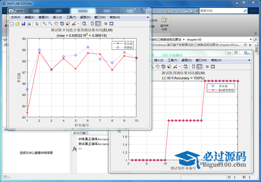Open 插入(I) menu in Figure 1
This screenshot has width=261, height=182.
pos(57,17)
